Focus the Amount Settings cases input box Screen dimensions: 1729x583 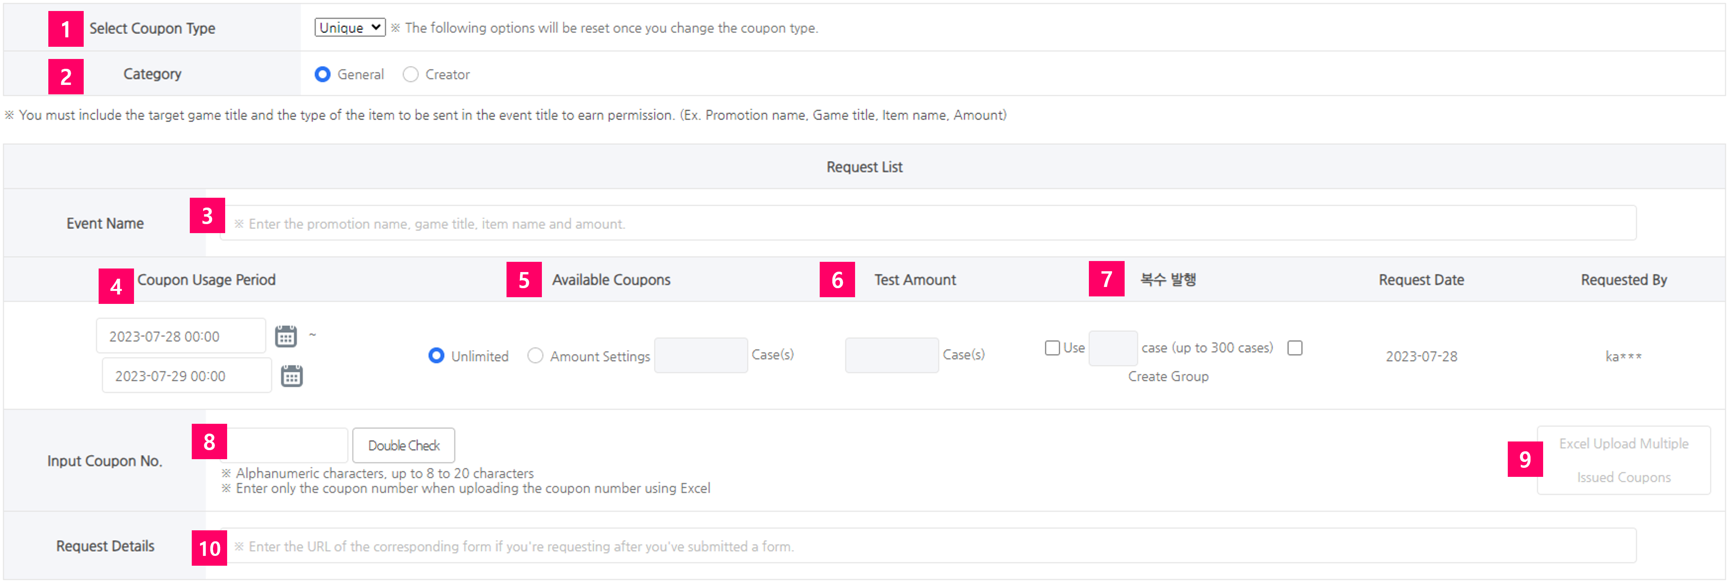pyautogui.click(x=701, y=355)
